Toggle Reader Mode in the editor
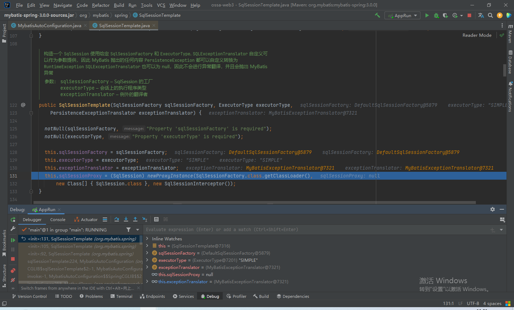The height and width of the screenshot is (310, 514). [477, 35]
